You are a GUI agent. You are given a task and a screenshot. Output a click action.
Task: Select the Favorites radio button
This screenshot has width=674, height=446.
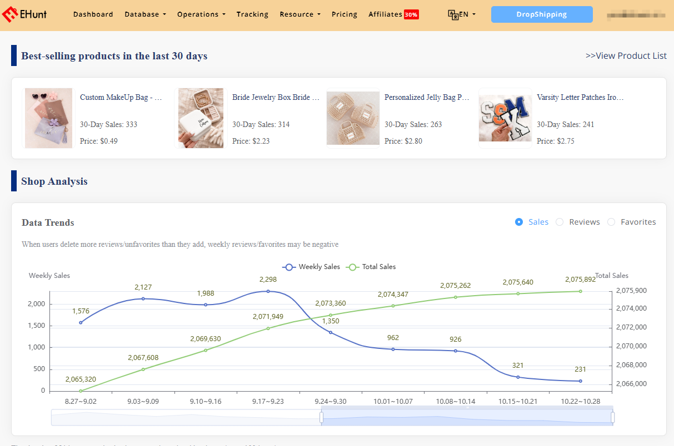pos(611,221)
